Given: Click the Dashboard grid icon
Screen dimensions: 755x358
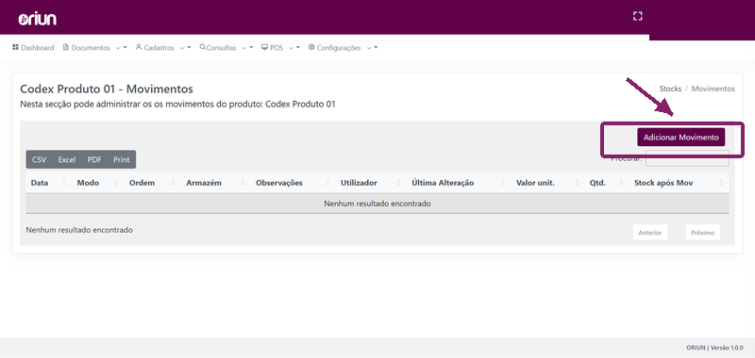Looking at the screenshot, I should point(15,47).
